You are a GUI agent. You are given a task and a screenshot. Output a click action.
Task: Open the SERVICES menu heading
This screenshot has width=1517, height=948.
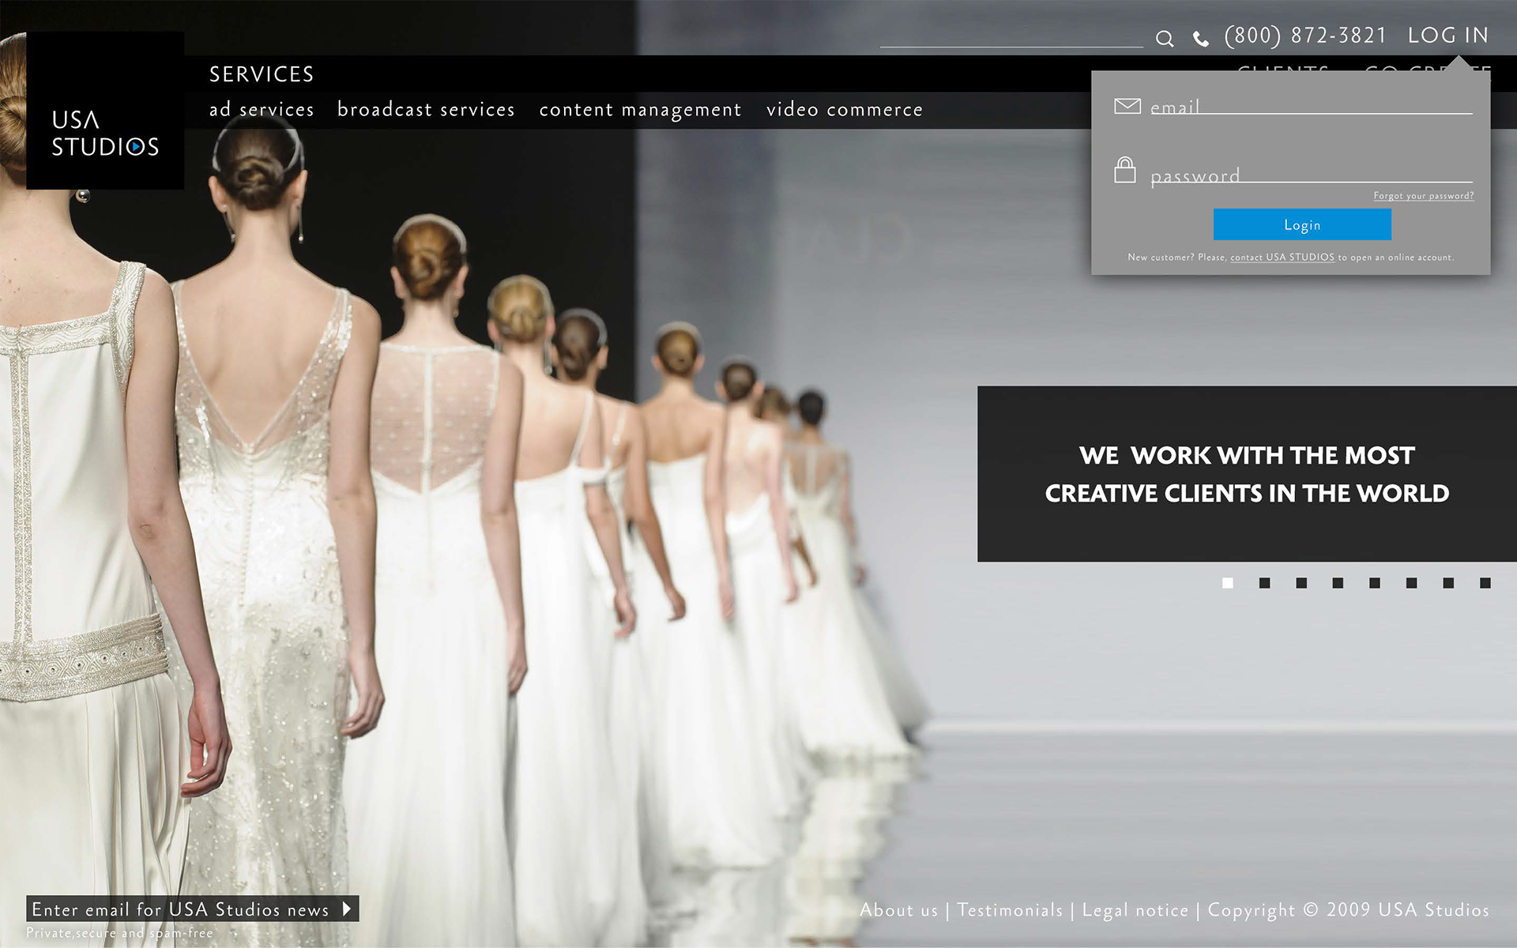tap(262, 74)
